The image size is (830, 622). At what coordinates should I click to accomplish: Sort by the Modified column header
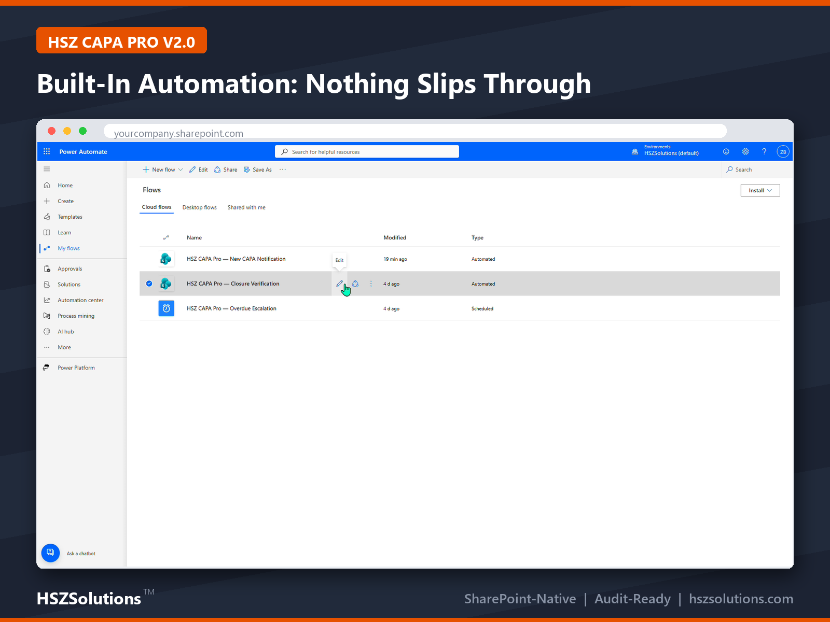point(395,237)
